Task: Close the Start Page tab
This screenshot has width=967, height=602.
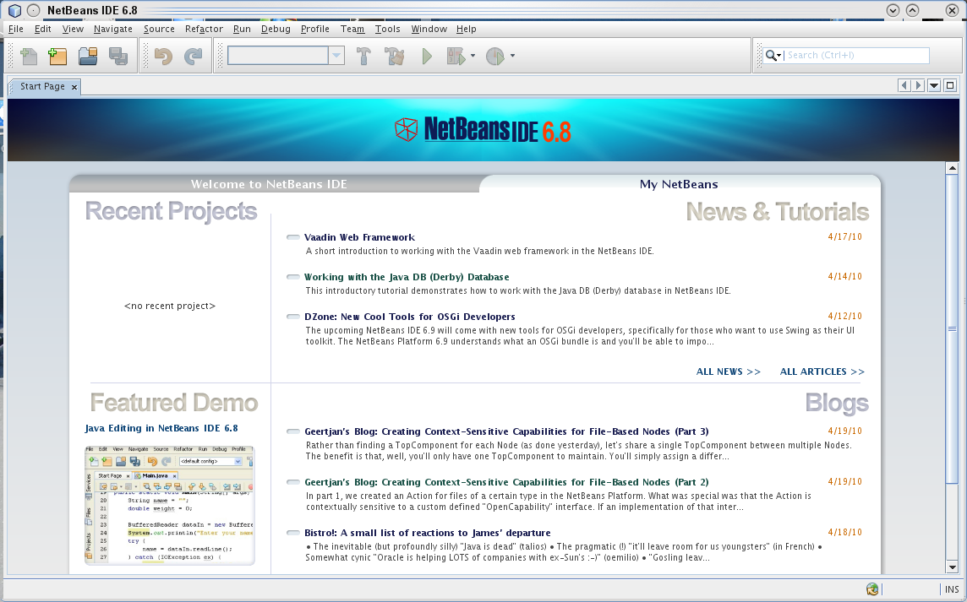Action: point(74,87)
